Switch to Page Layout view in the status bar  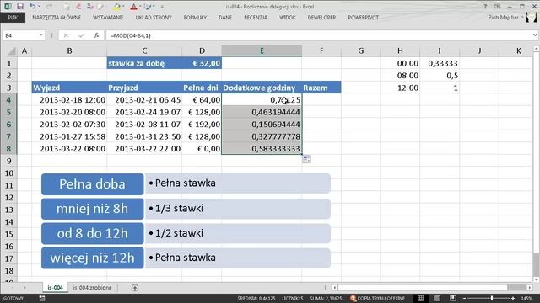click(x=437, y=298)
